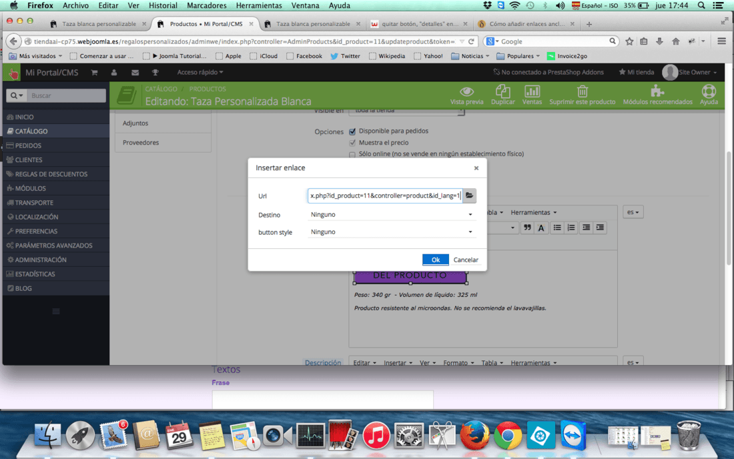Open the Twitter bookmark
This screenshot has height=459, width=734.
(x=345, y=55)
